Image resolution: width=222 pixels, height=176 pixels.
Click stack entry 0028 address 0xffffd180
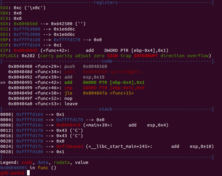30,152
